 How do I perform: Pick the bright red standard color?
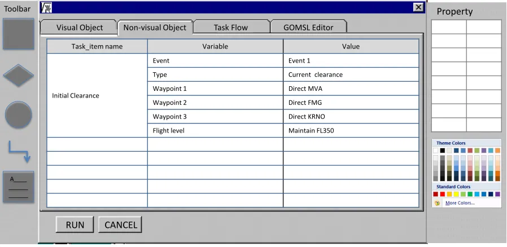pyautogui.click(x=442, y=194)
